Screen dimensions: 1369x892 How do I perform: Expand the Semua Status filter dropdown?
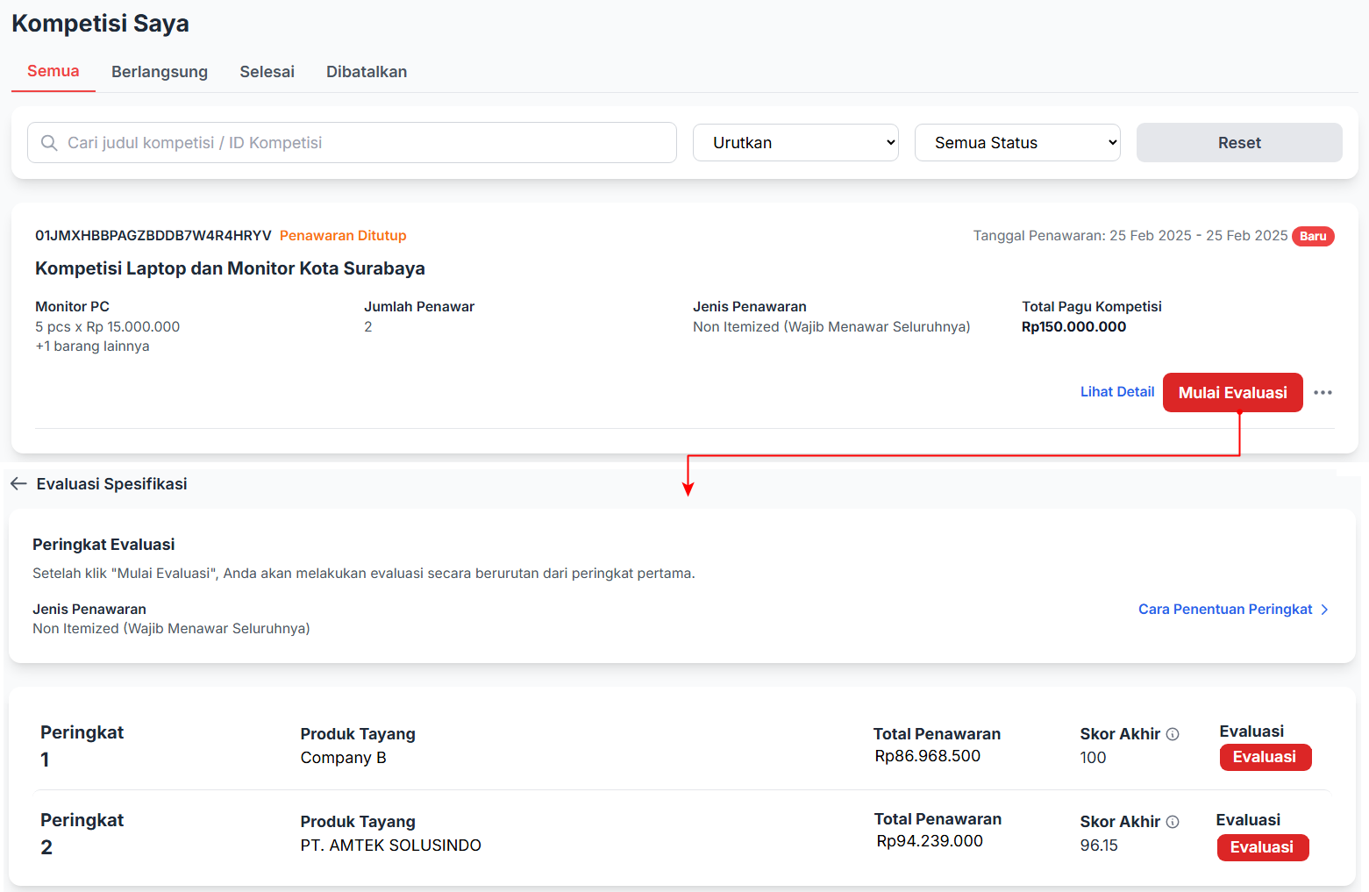pyautogui.click(x=1017, y=143)
